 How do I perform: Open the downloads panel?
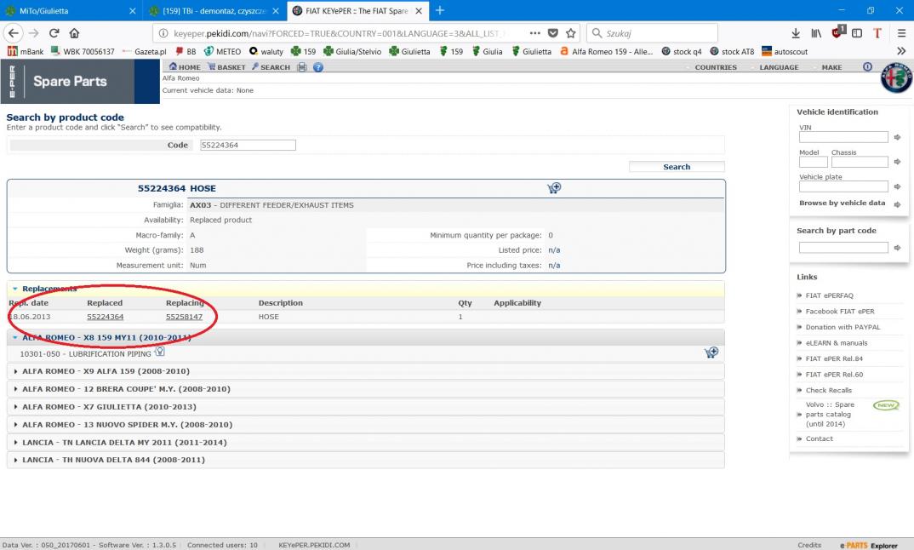tap(796, 33)
